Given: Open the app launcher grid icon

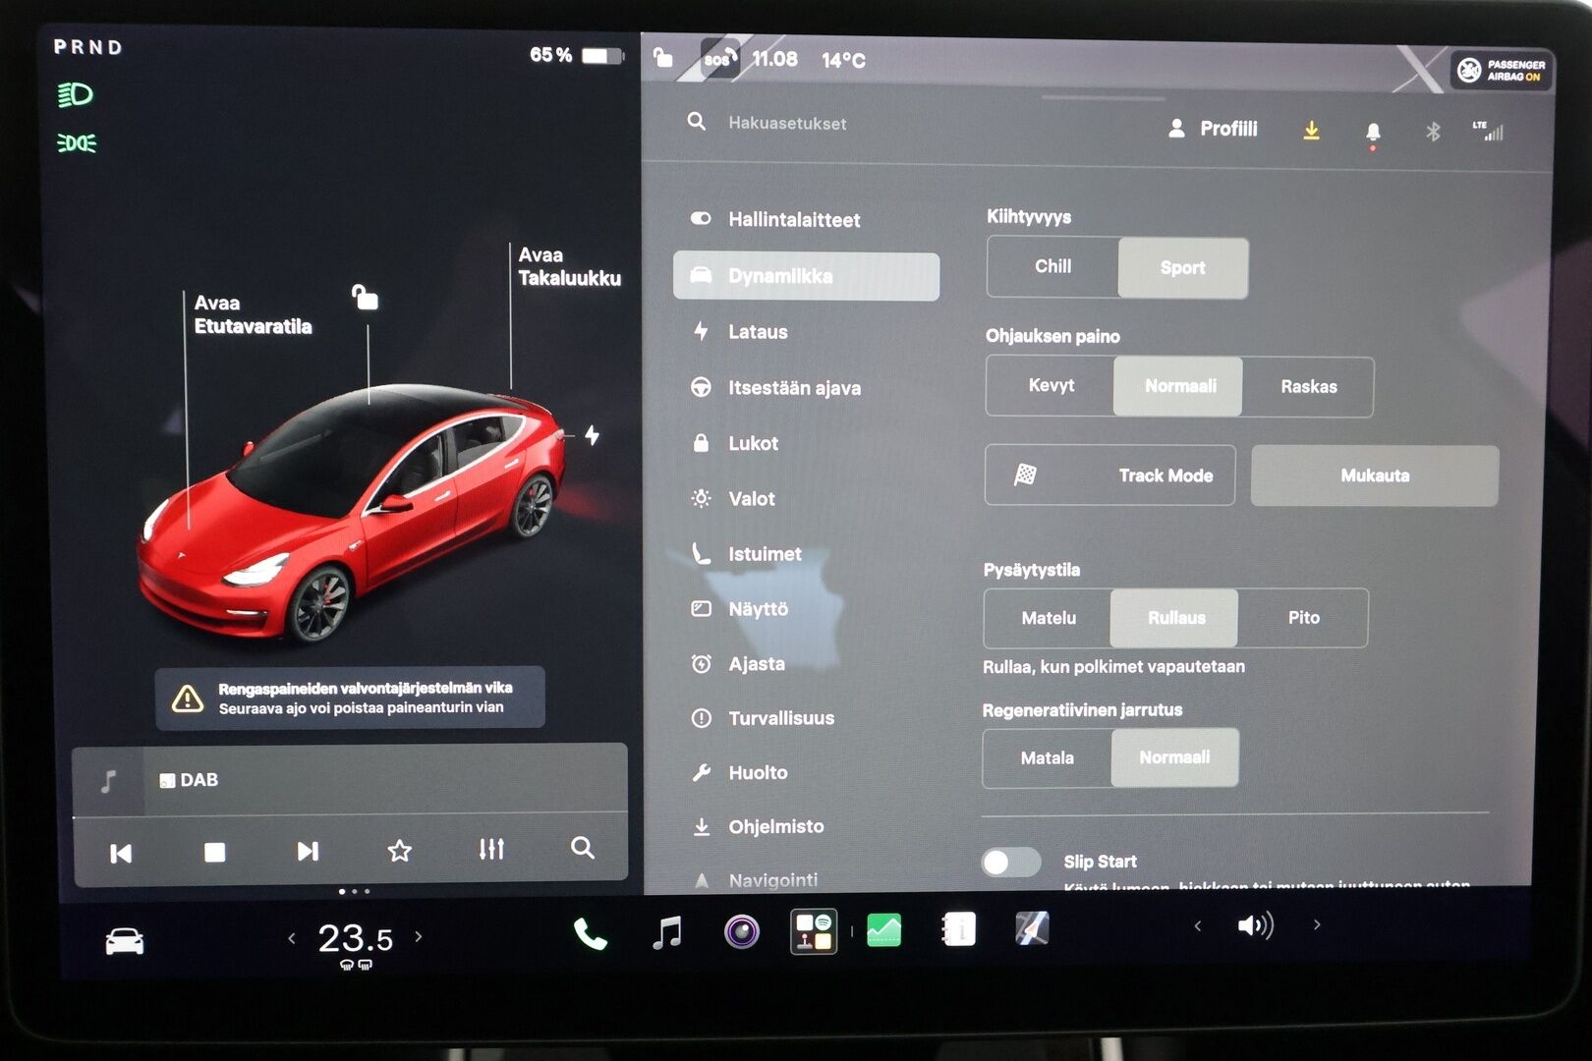Looking at the screenshot, I should point(814,931).
